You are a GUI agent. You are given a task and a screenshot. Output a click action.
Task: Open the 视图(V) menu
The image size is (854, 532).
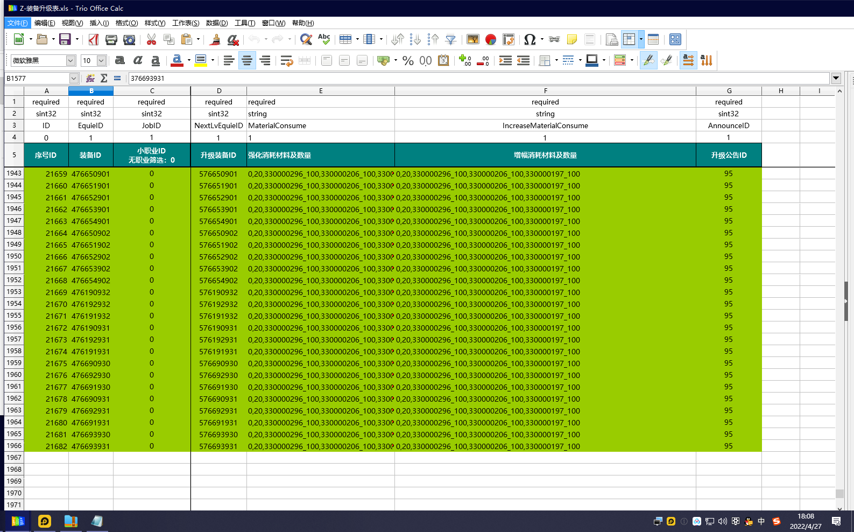tap(72, 23)
